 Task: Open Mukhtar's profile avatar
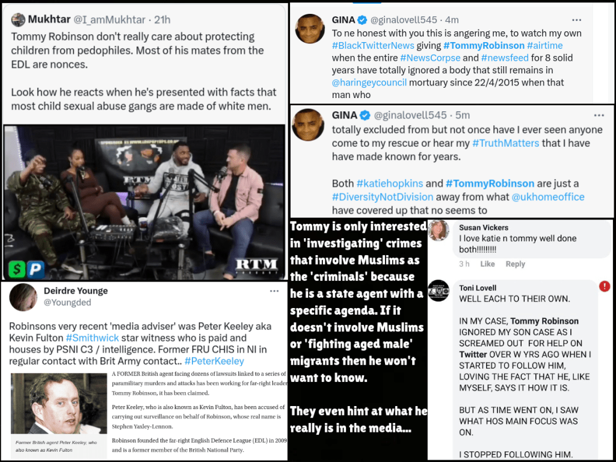(x=18, y=19)
